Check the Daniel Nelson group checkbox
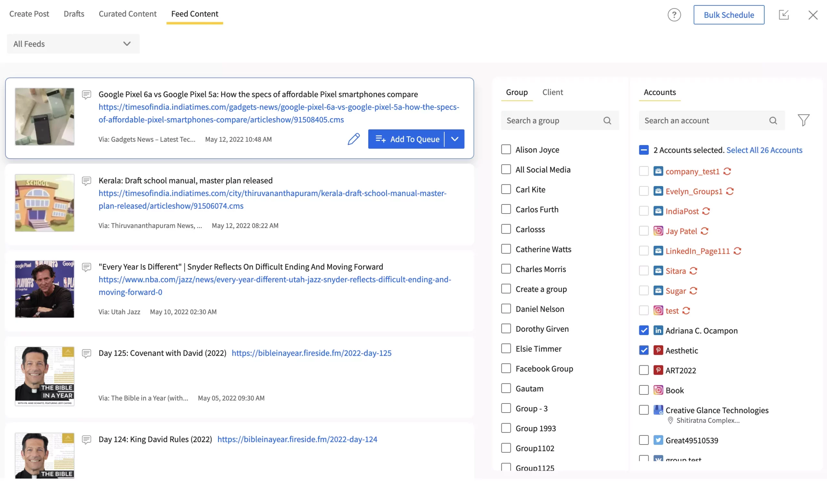The image size is (827, 481). tap(506, 309)
